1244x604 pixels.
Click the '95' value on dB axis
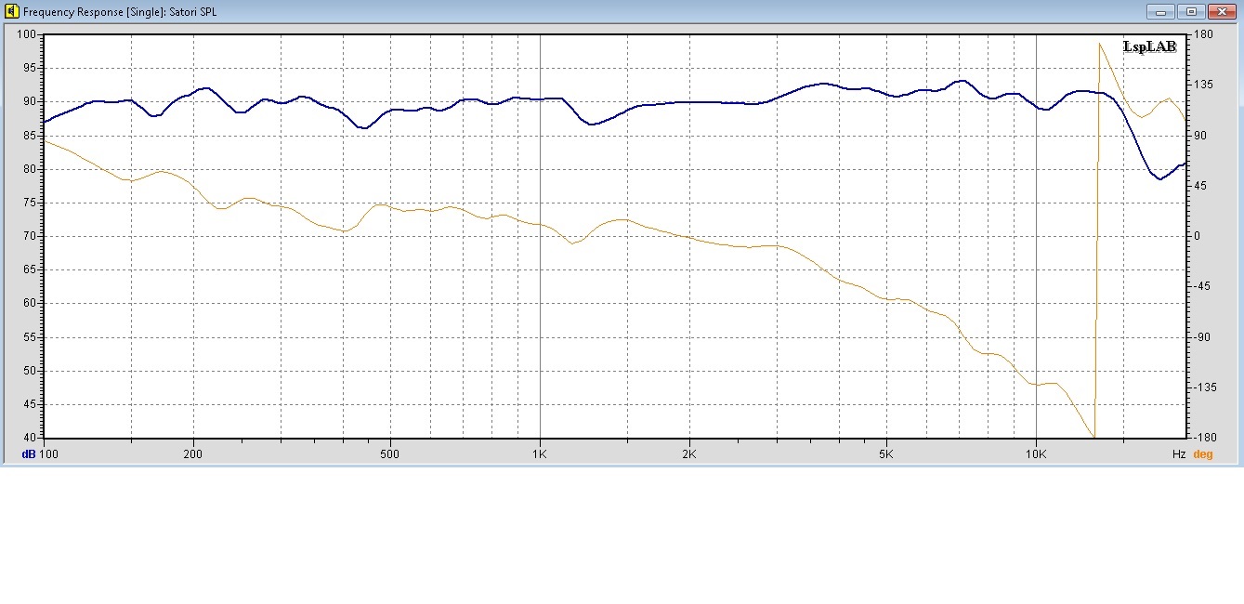click(29, 68)
